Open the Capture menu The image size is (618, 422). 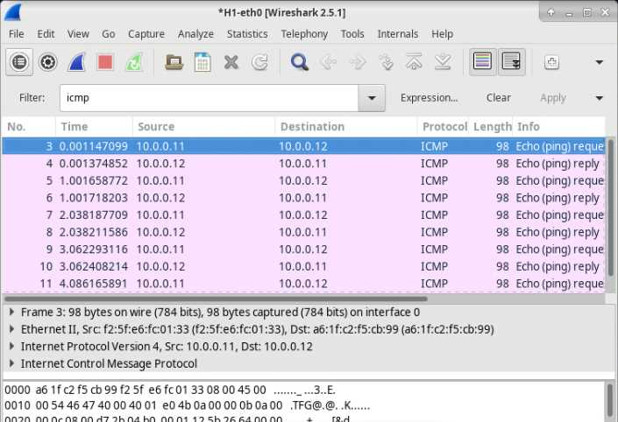pyautogui.click(x=146, y=34)
